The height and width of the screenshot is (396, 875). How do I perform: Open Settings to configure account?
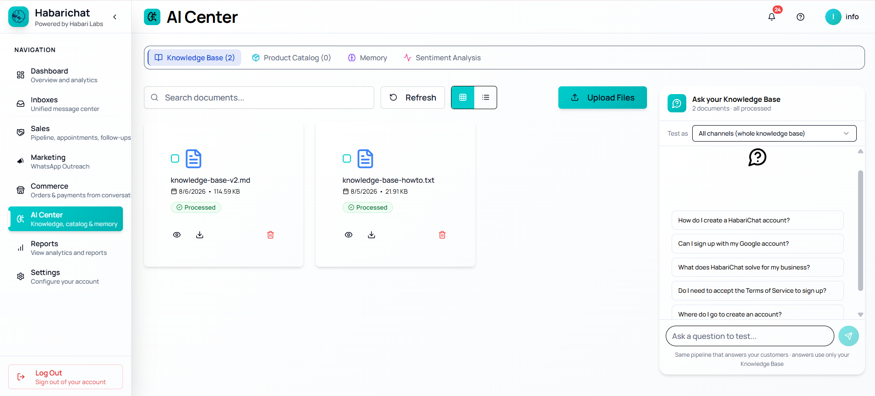65,277
